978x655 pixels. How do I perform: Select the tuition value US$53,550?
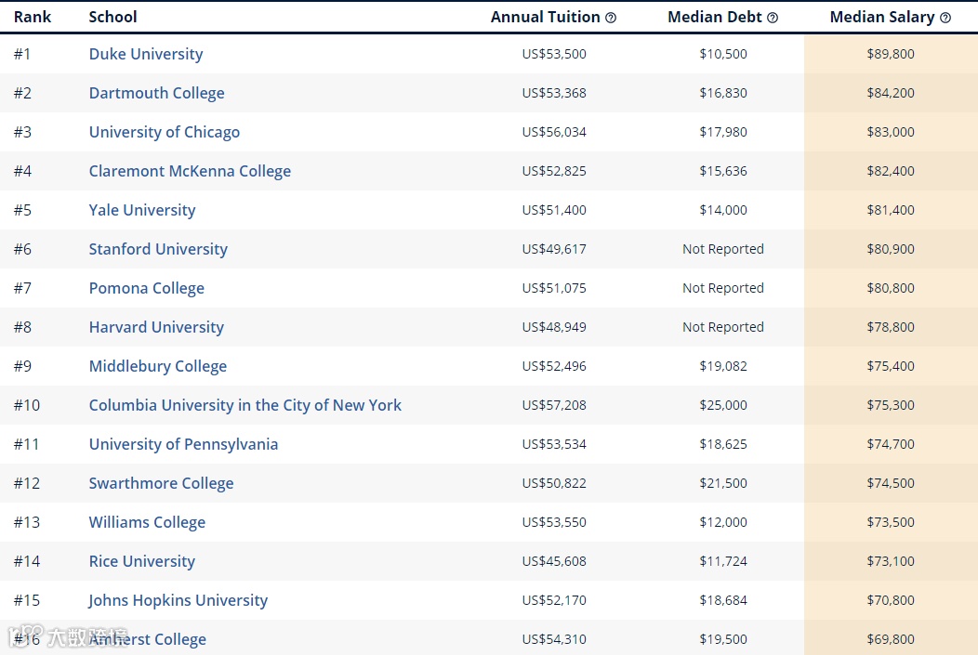tap(554, 523)
